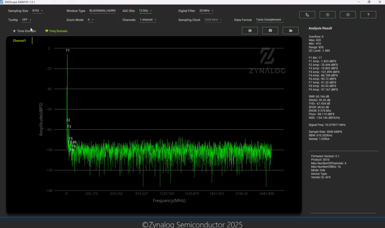Open a file using the folder icon

point(291,31)
